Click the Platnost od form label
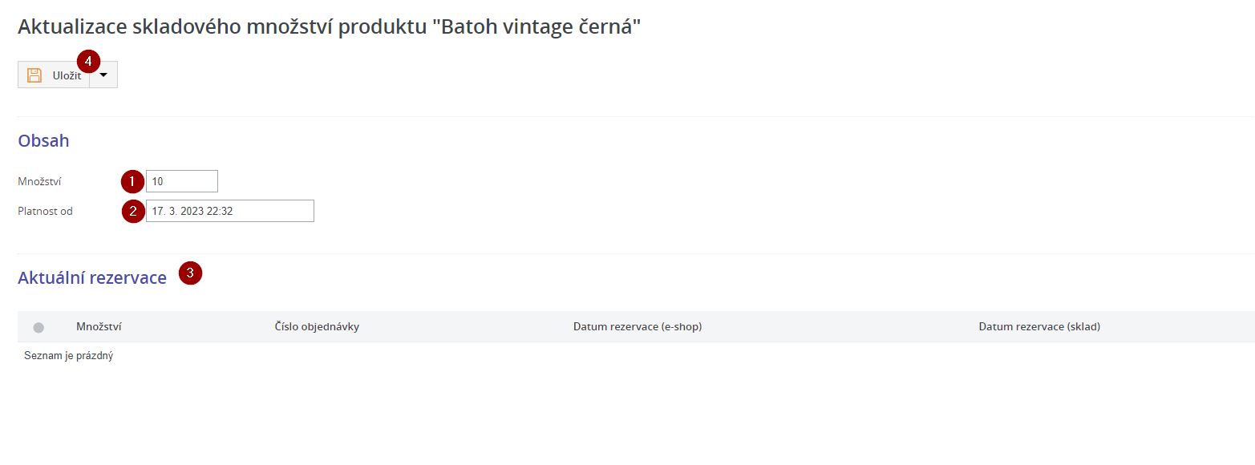The height and width of the screenshot is (465, 1255). 45,212
